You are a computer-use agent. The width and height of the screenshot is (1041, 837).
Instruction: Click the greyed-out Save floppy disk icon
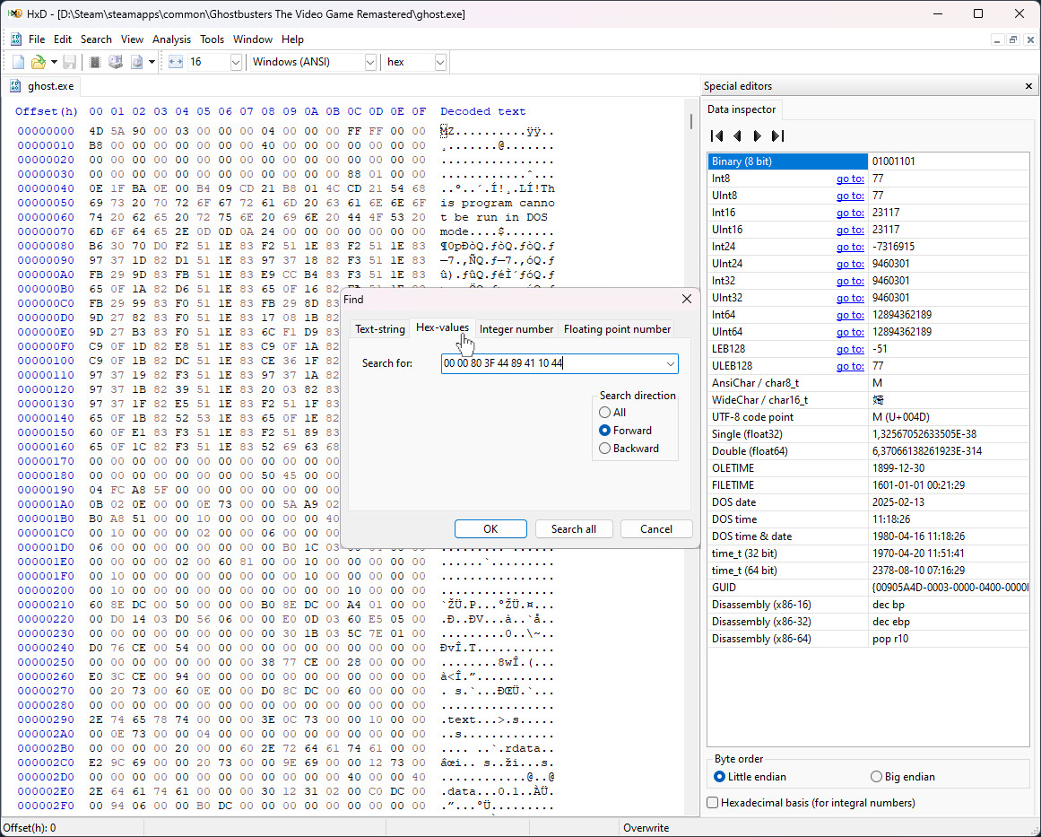pyautogui.click(x=69, y=62)
